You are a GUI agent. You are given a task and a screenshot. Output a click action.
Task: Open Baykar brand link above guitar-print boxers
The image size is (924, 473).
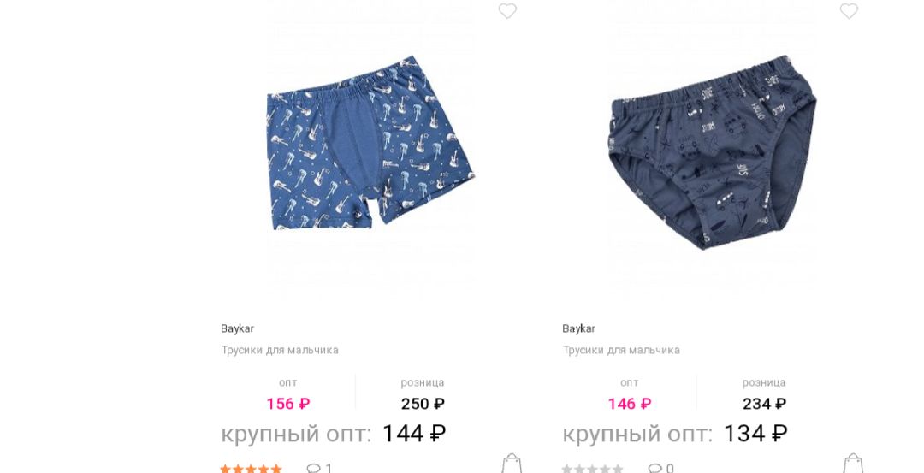(x=238, y=328)
